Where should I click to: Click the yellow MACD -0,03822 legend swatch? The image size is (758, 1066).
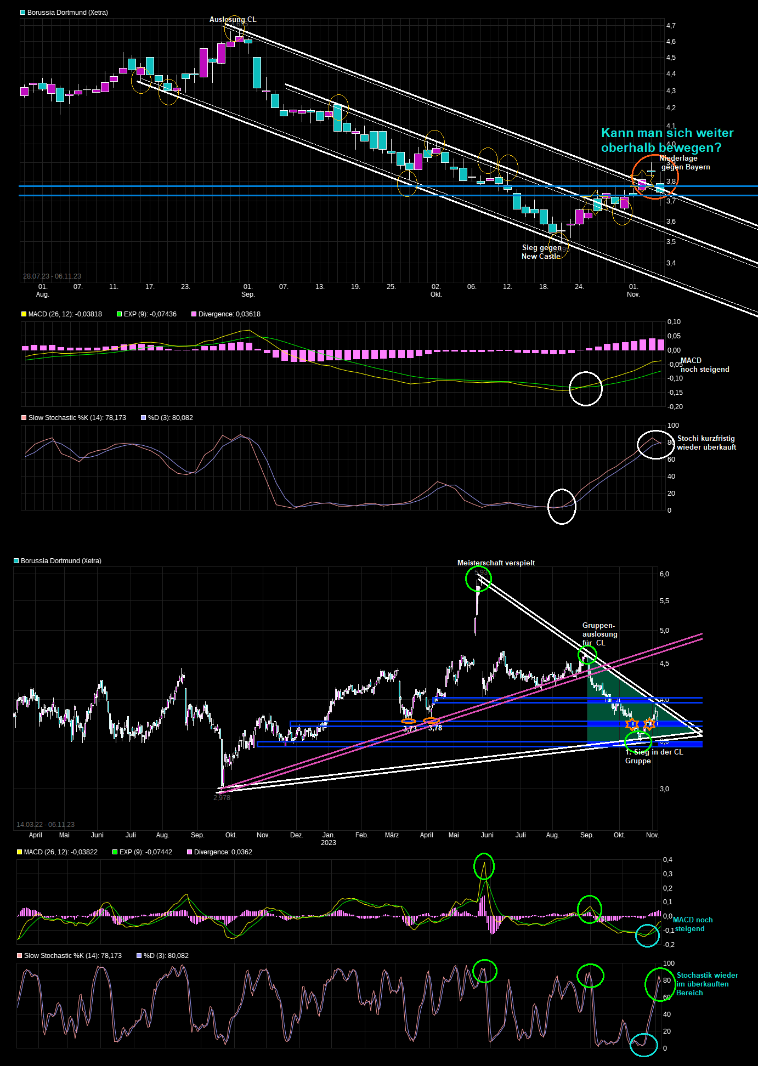[19, 852]
